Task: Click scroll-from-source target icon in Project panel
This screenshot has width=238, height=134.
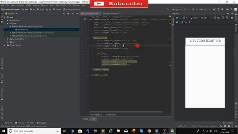Action: (64, 13)
